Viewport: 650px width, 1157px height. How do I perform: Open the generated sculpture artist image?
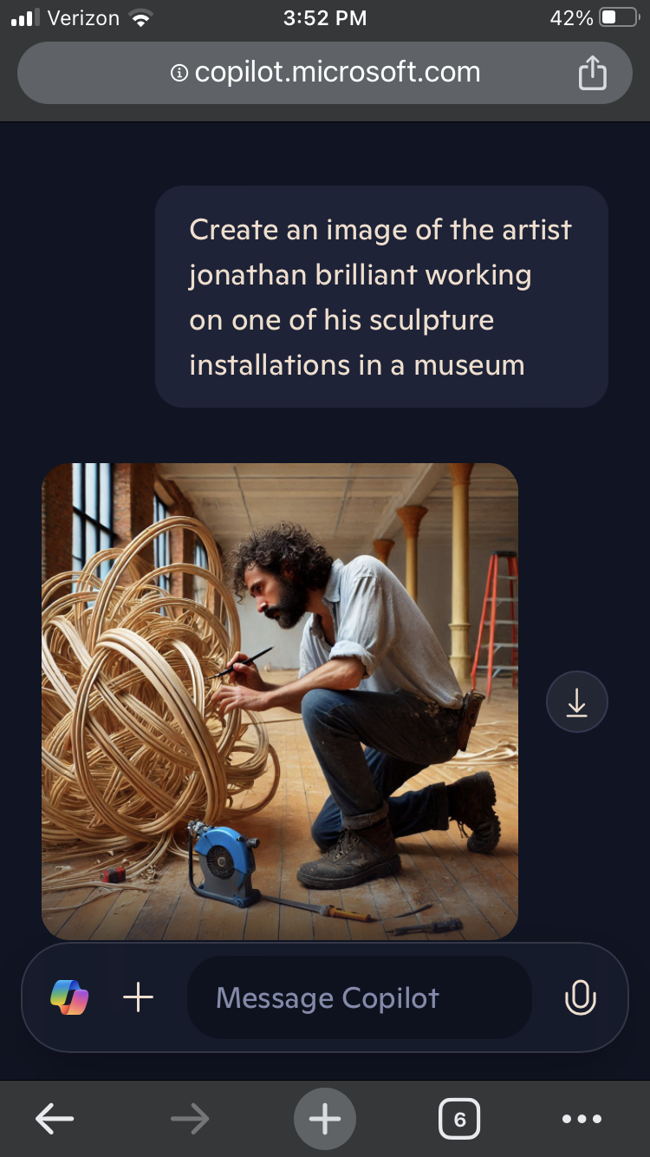[280, 702]
